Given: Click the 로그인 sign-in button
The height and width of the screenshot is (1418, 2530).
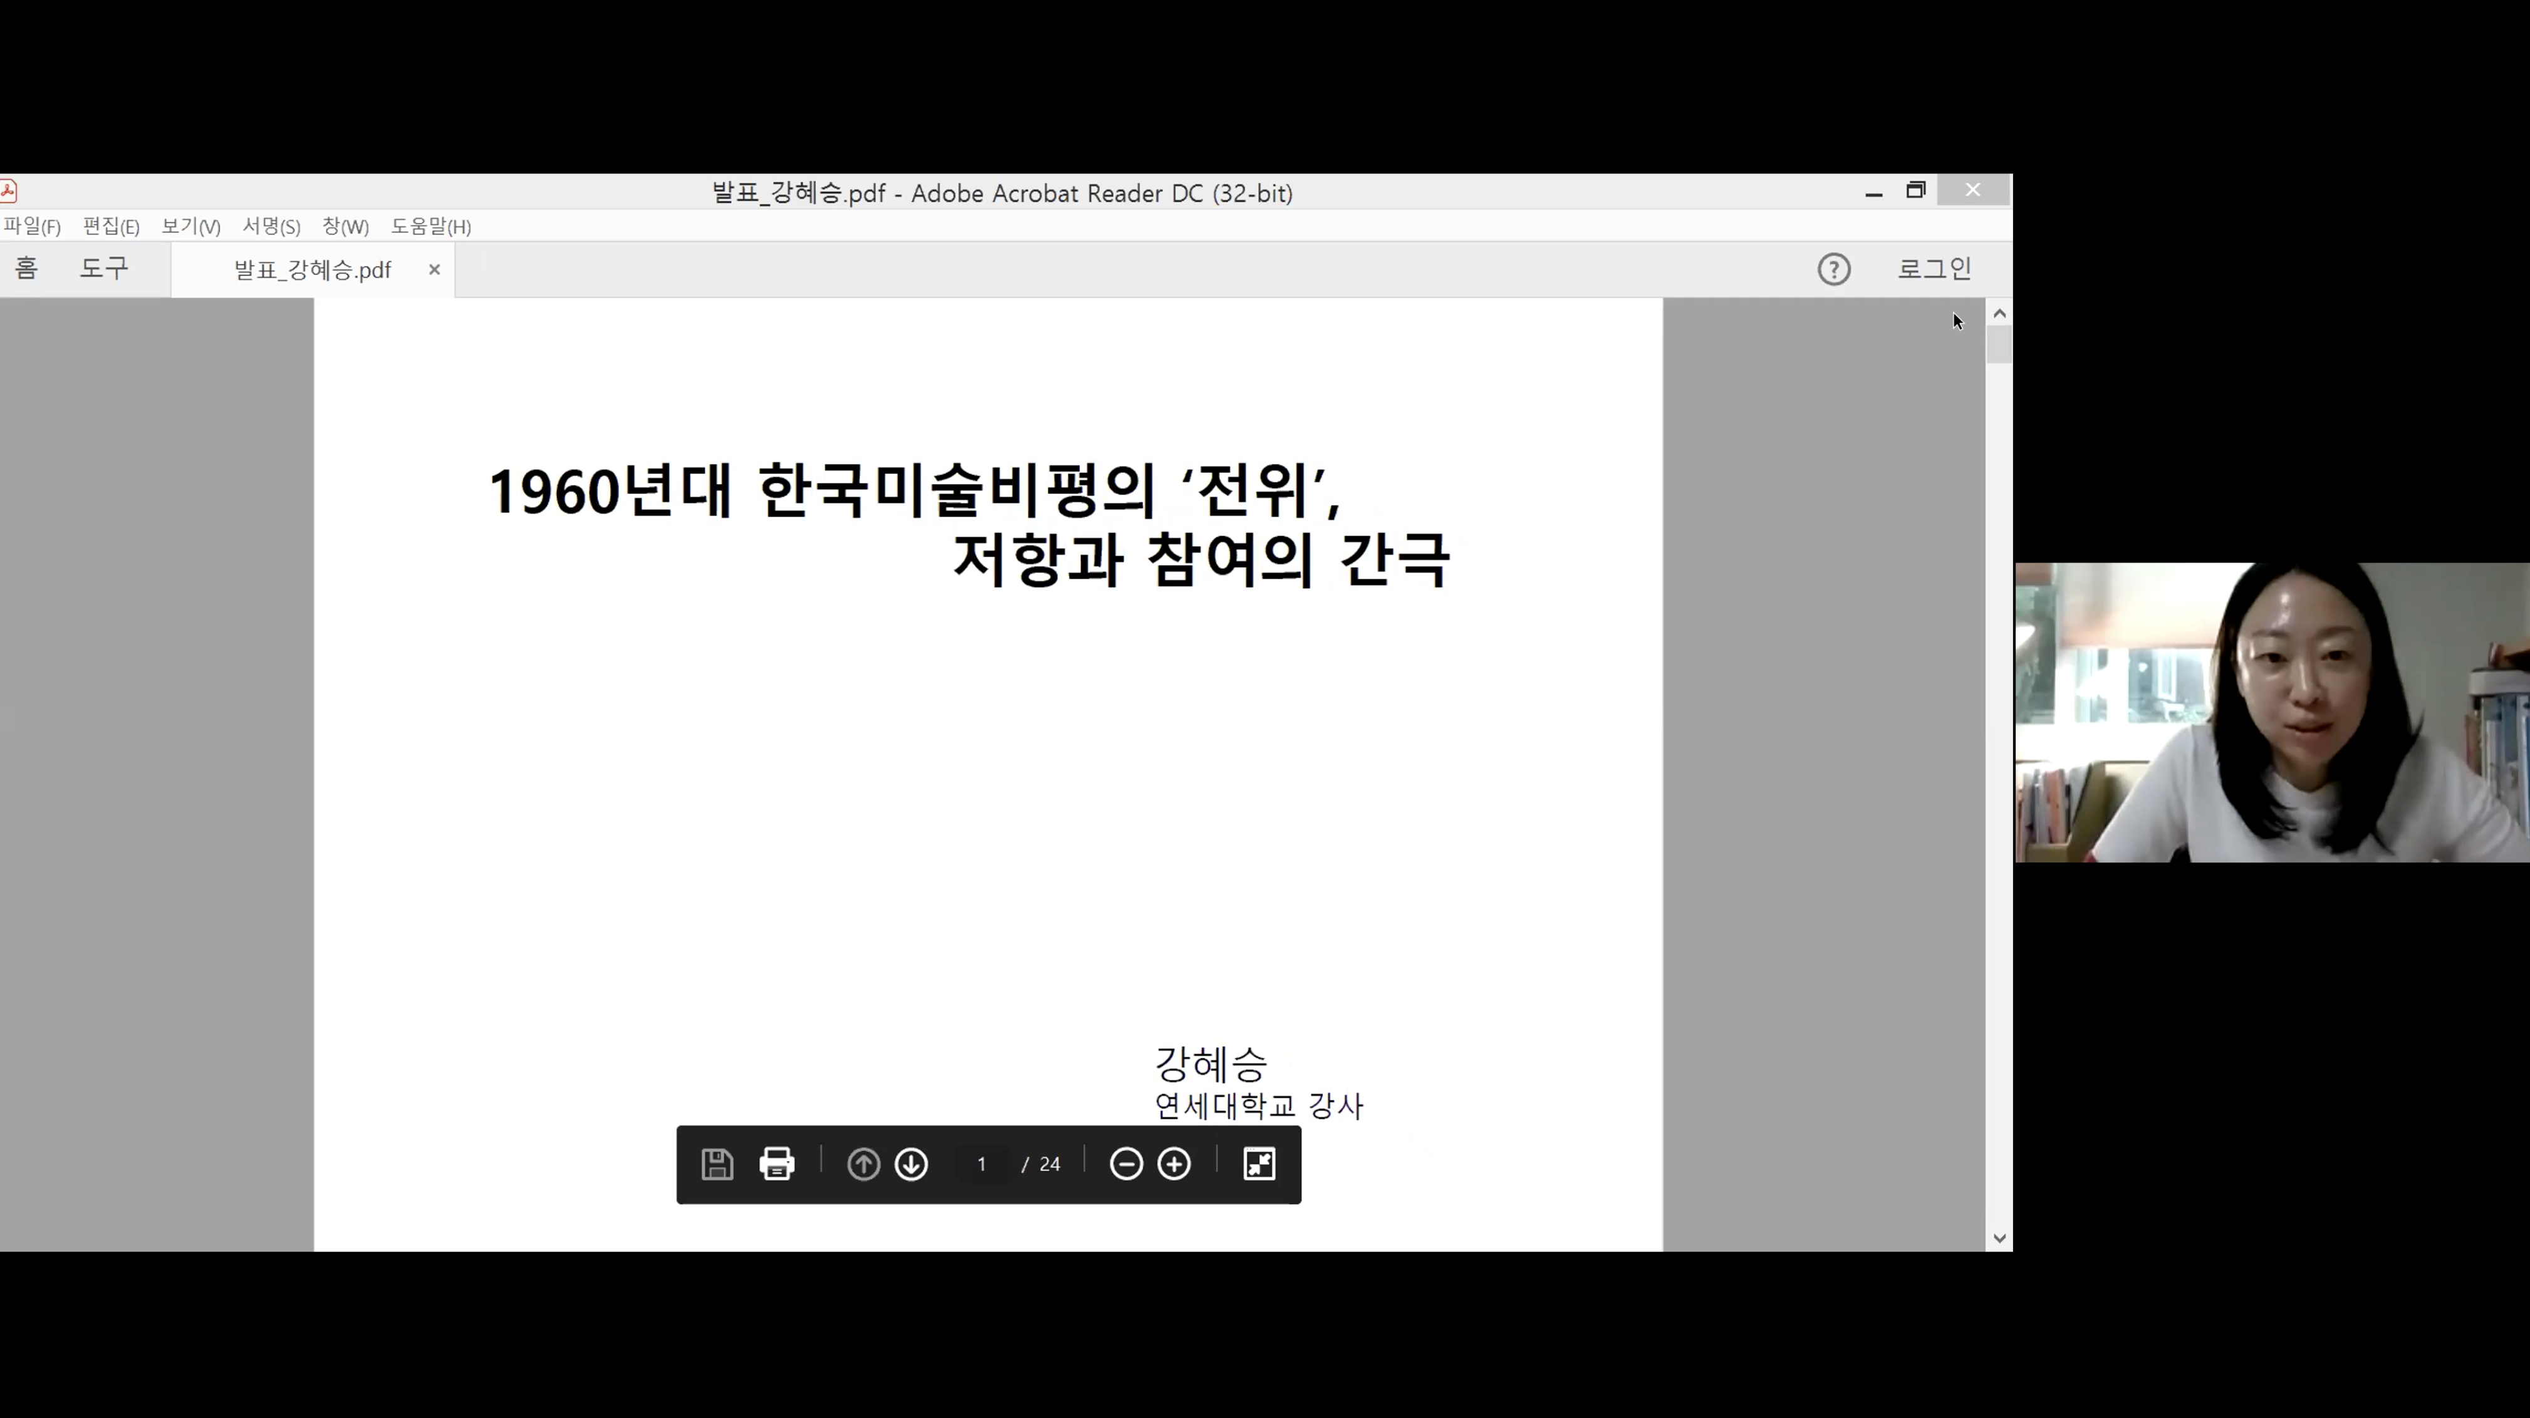Looking at the screenshot, I should (1934, 268).
